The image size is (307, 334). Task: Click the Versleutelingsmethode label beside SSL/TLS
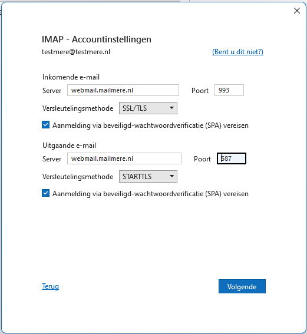pos(78,108)
